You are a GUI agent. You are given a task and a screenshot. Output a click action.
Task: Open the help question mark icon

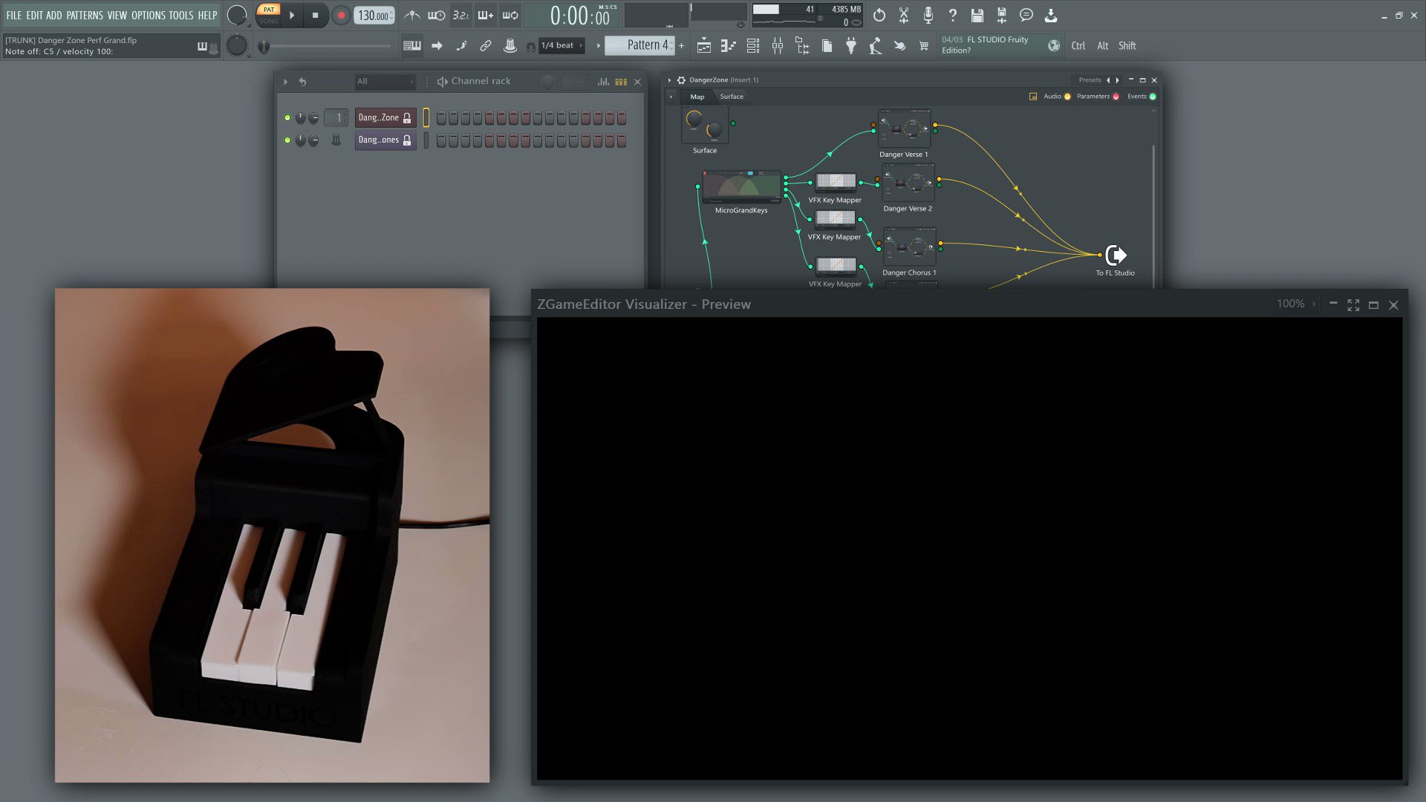coord(953,15)
